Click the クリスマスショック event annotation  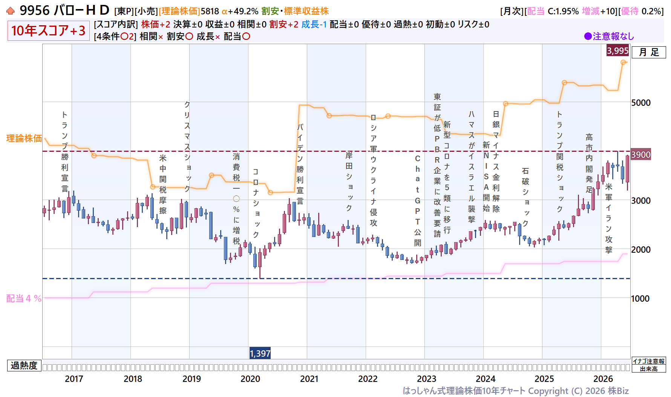point(187,147)
